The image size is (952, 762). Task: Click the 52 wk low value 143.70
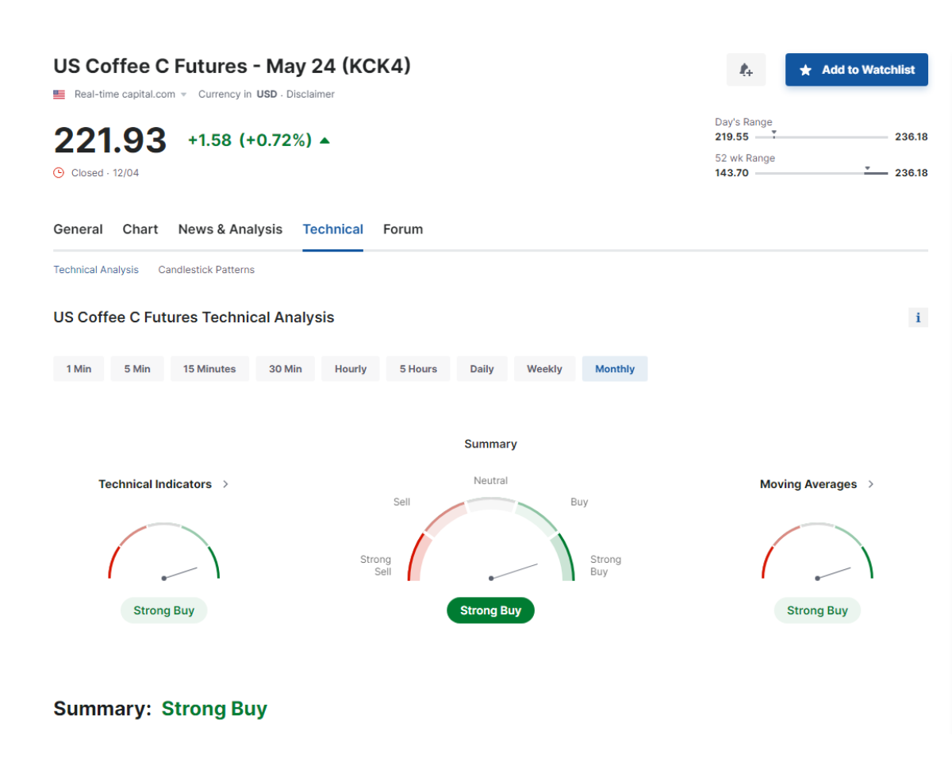[731, 173]
